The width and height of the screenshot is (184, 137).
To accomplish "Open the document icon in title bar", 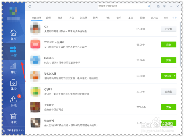I will click(158, 6).
